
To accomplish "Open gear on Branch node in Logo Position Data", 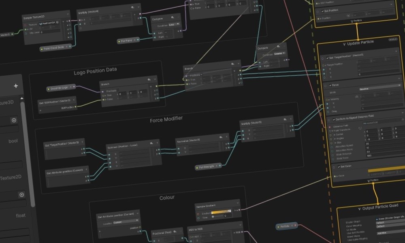I will click(149, 79).
